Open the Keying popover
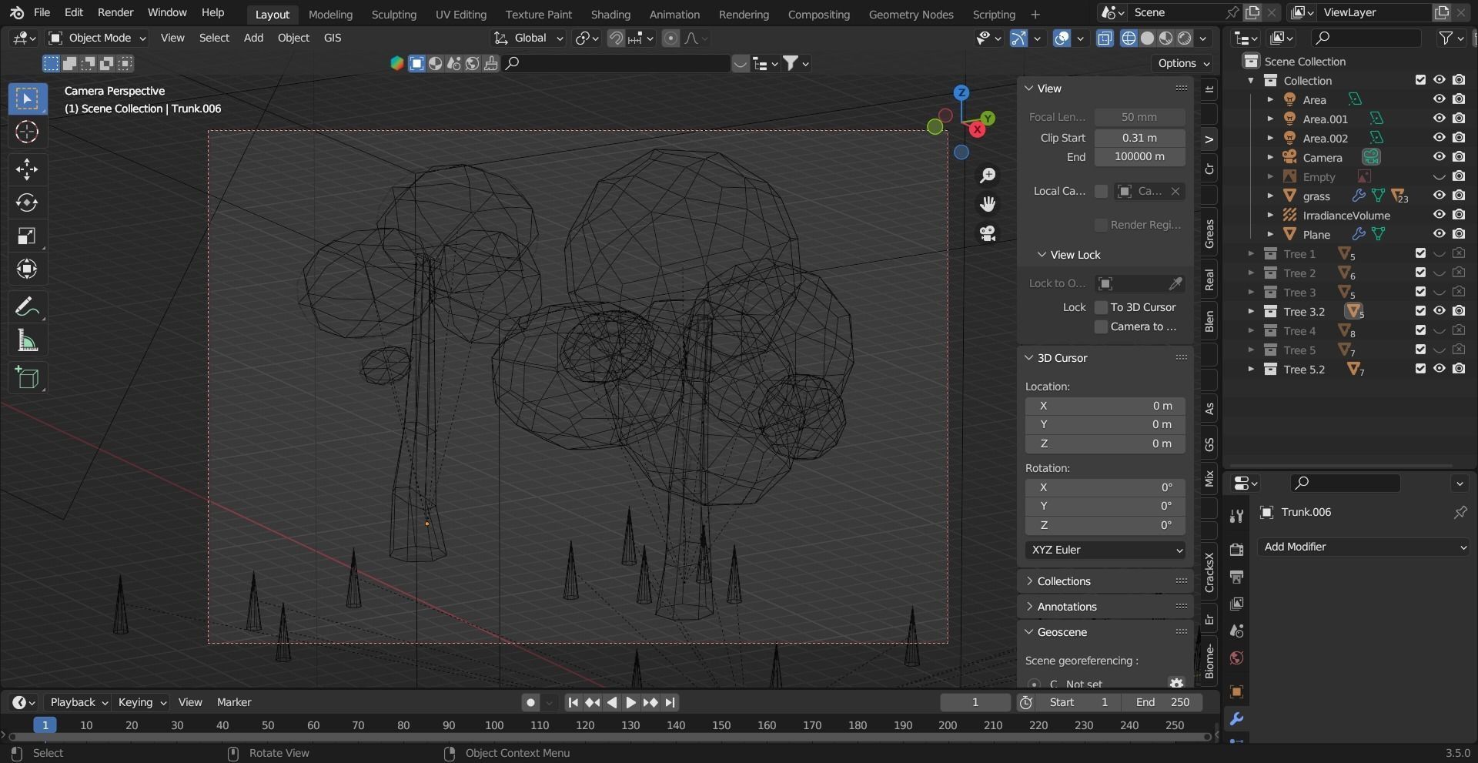Image resolution: width=1478 pixels, height=763 pixels. [x=142, y=702]
